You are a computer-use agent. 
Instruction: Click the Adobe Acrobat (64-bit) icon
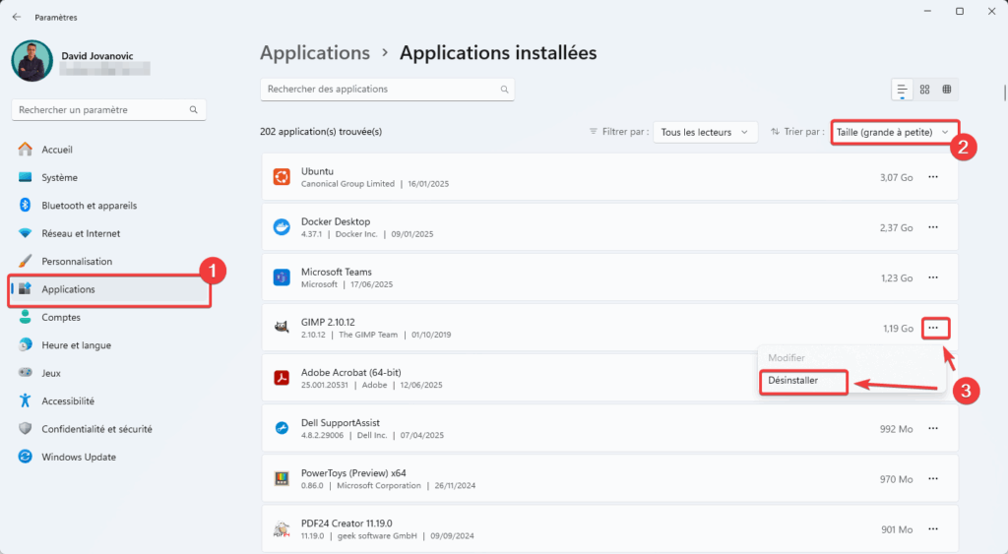282,378
